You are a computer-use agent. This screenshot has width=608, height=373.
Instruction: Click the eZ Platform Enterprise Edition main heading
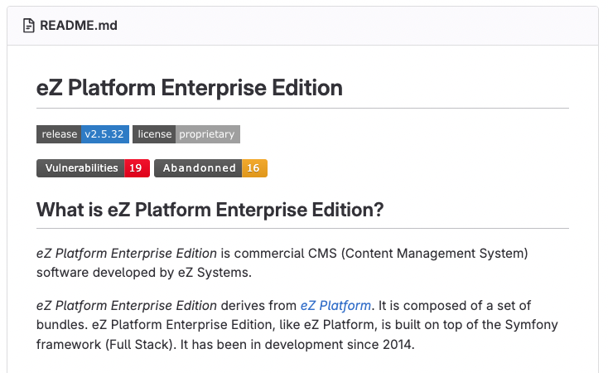(x=190, y=88)
